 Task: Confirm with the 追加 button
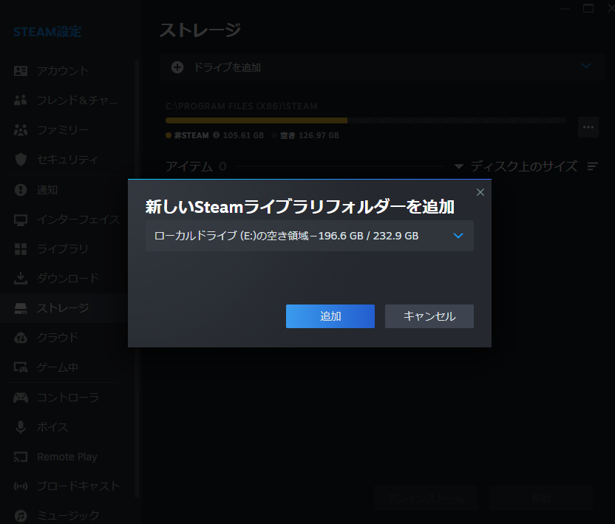tap(330, 316)
